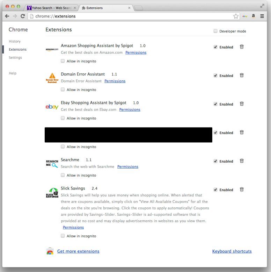Click the ebay extension logo
The width and height of the screenshot is (271, 272).
click(52, 107)
